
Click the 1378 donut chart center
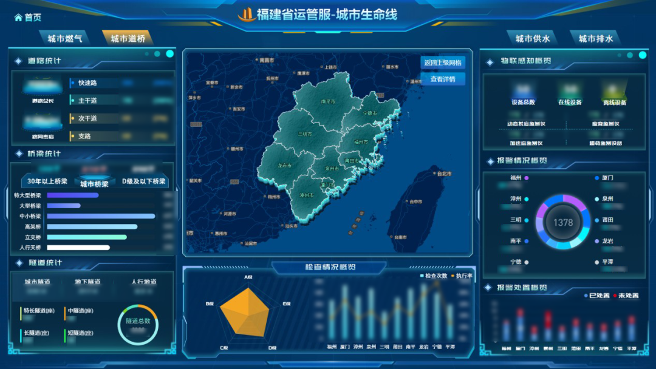coord(563,222)
